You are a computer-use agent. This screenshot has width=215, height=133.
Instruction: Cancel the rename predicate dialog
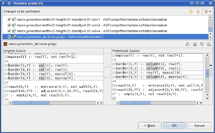[199, 126]
